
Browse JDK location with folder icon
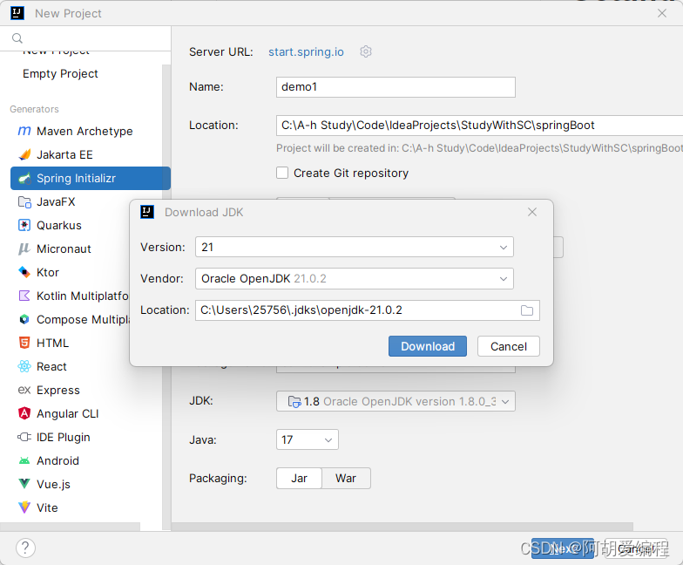(x=527, y=310)
